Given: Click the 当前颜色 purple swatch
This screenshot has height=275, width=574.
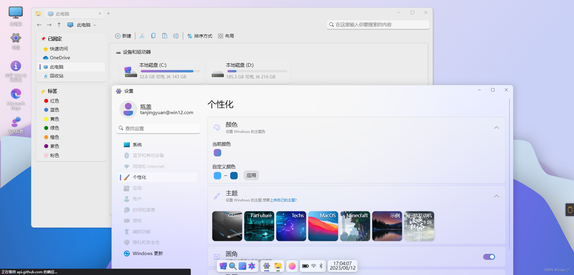Looking at the screenshot, I should pyautogui.click(x=217, y=153).
